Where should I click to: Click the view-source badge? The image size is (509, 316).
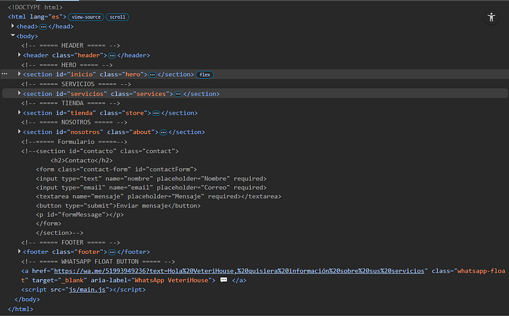click(x=86, y=17)
